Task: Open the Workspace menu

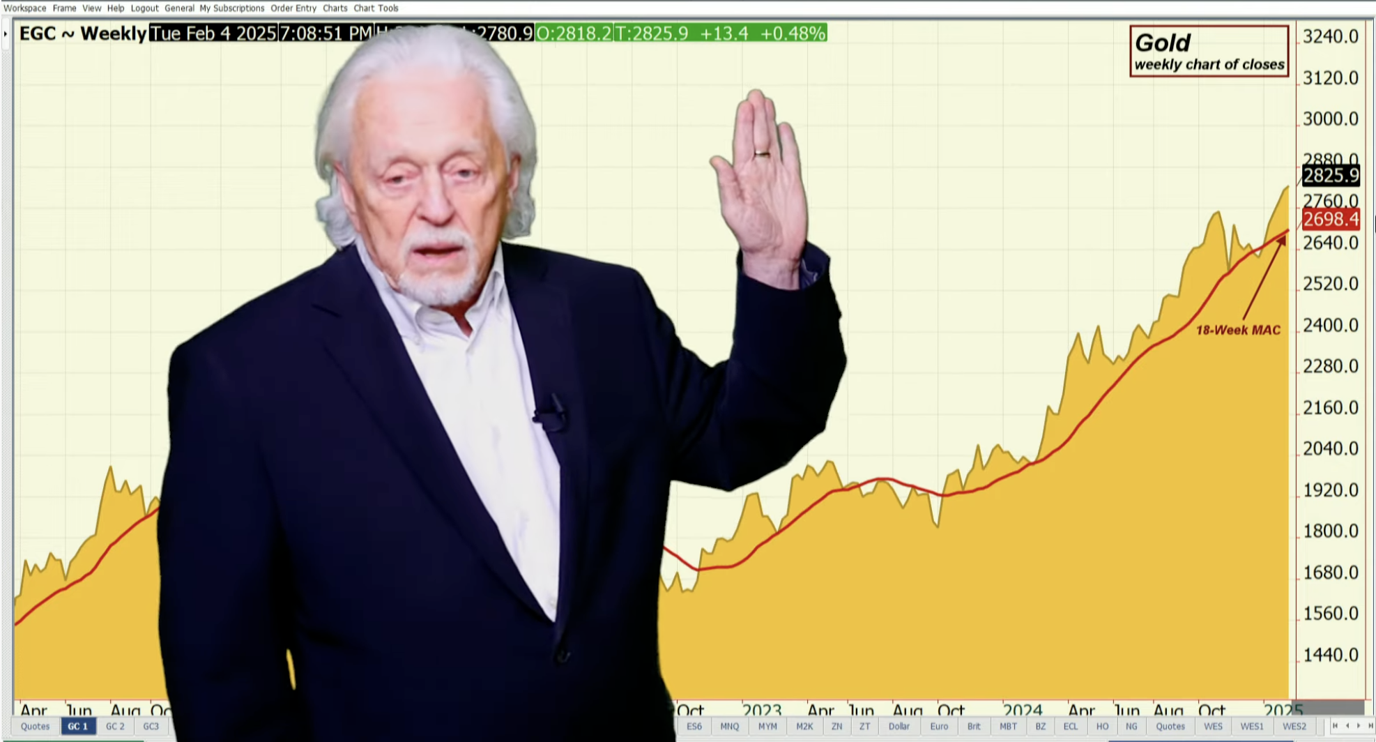Action: click(x=25, y=8)
